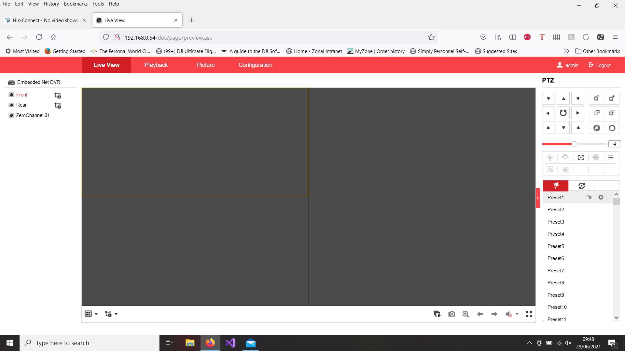Click the snapshot capture icon
Viewport: 625px width, 351px height.
click(x=451, y=314)
